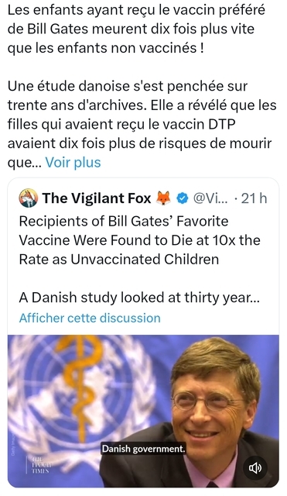The width and height of the screenshot is (287, 496).
Task: Click the blue verified badge
Action: (x=182, y=198)
